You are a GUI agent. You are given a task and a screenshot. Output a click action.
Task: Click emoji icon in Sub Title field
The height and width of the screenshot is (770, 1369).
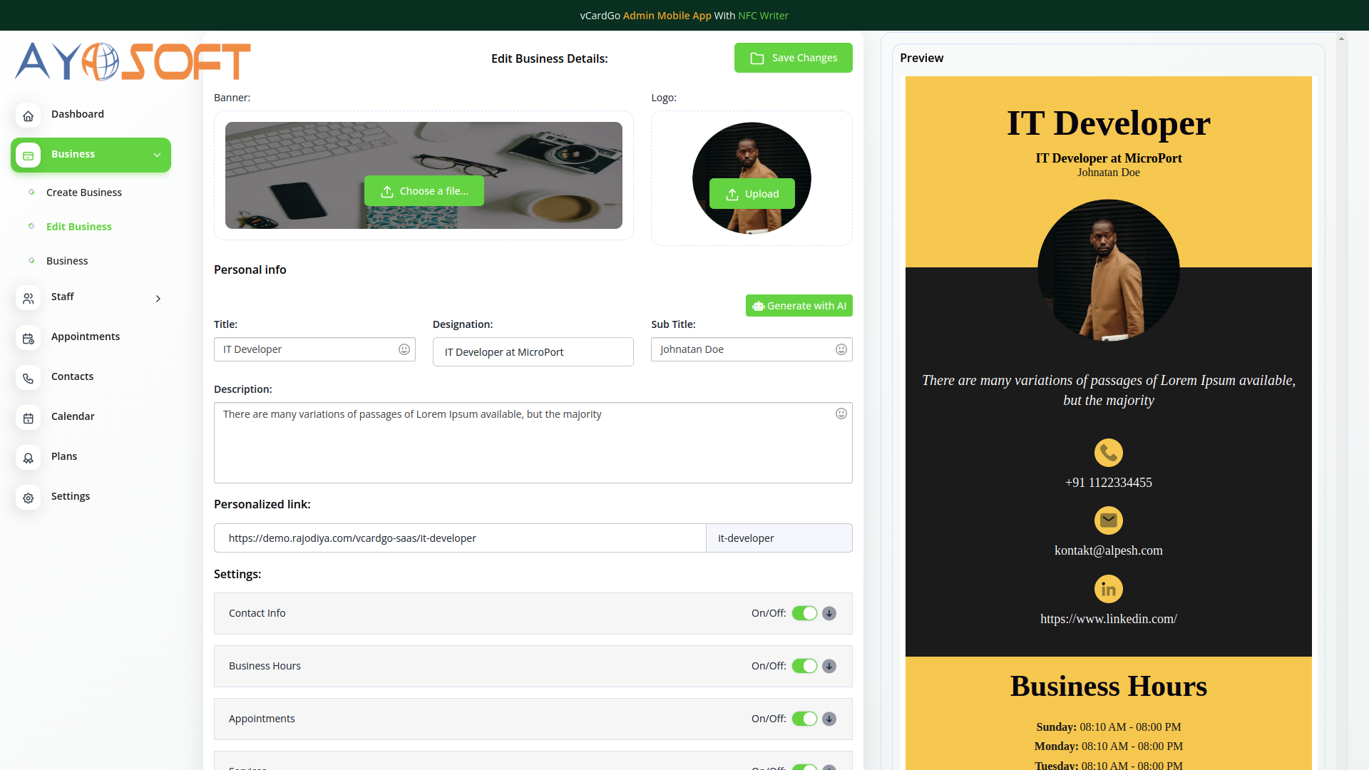tap(841, 349)
